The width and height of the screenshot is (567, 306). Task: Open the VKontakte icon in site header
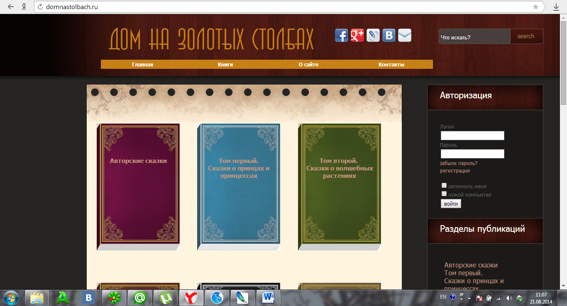click(x=389, y=36)
